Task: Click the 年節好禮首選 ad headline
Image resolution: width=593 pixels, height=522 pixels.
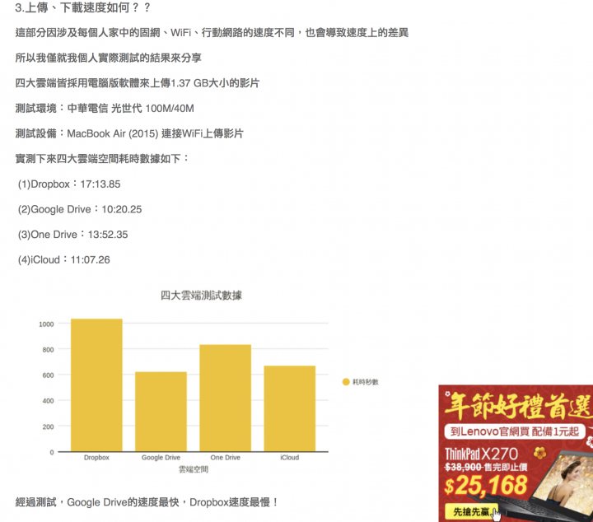Action: click(518, 406)
